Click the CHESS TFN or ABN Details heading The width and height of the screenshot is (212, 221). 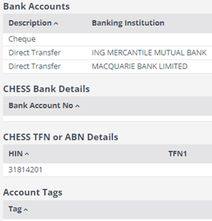click(x=61, y=137)
